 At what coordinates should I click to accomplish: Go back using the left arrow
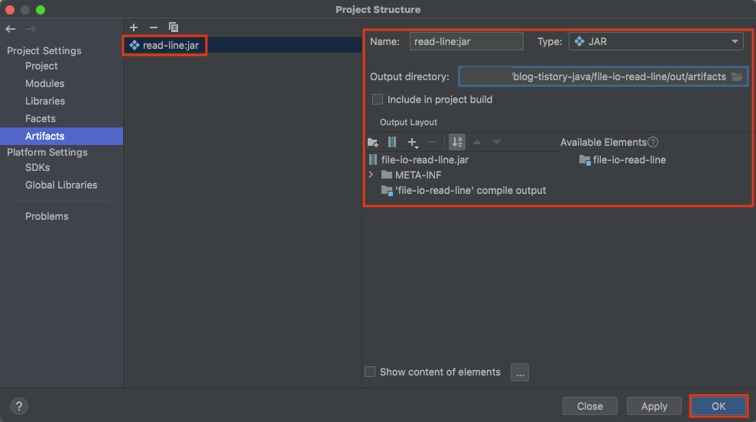[11, 29]
